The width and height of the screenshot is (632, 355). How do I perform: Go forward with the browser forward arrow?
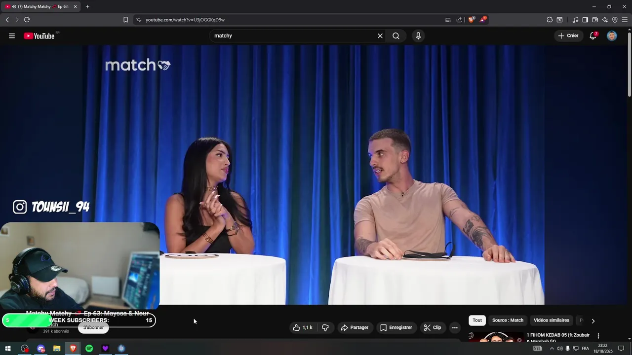(16, 20)
